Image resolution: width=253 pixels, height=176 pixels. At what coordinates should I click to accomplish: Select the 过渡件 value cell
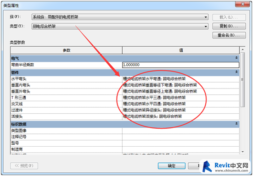tap(181, 110)
